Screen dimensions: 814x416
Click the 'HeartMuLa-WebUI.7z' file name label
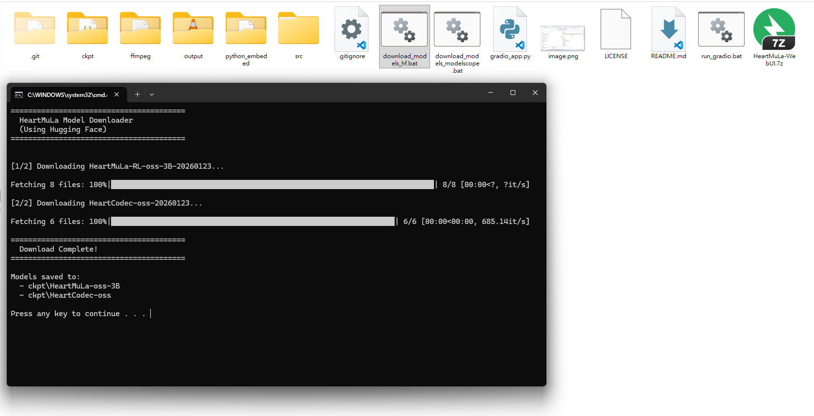pos(774,60)
